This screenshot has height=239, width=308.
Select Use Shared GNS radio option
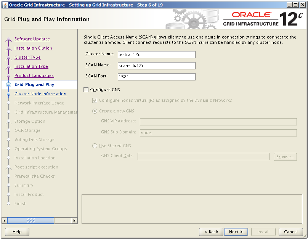(x=95, y=146)
